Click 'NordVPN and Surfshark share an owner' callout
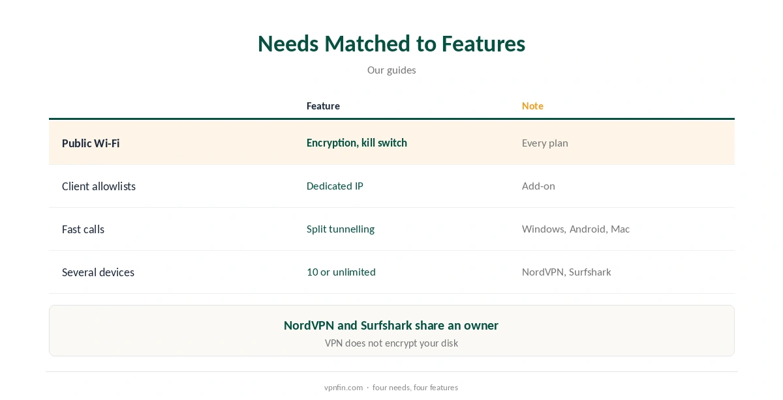 coord(391,326)
